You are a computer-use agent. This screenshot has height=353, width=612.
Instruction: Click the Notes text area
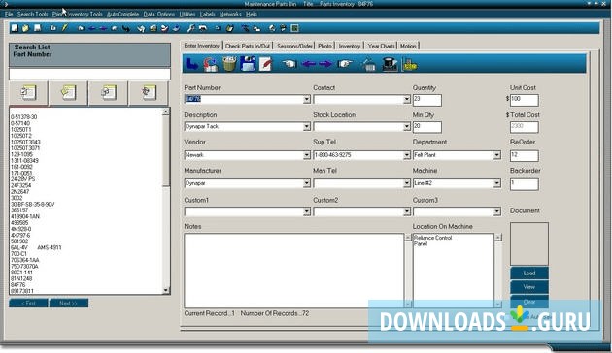(294, 271)
